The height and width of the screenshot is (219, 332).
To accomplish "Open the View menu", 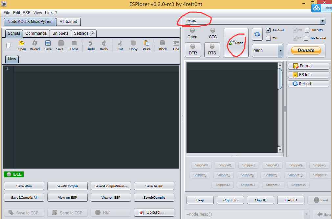I will tap(38, 13).
